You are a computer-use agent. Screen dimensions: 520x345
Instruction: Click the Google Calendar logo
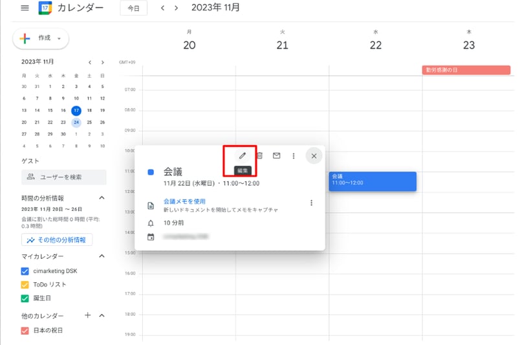tap(45, 8)
